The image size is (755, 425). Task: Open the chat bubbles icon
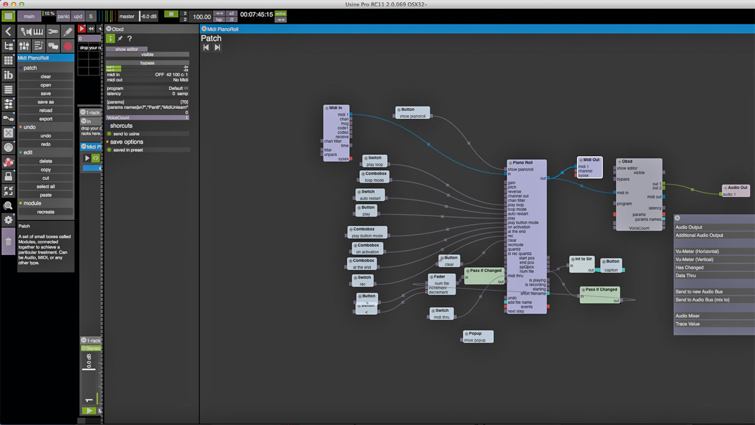(x=53, y=46)
